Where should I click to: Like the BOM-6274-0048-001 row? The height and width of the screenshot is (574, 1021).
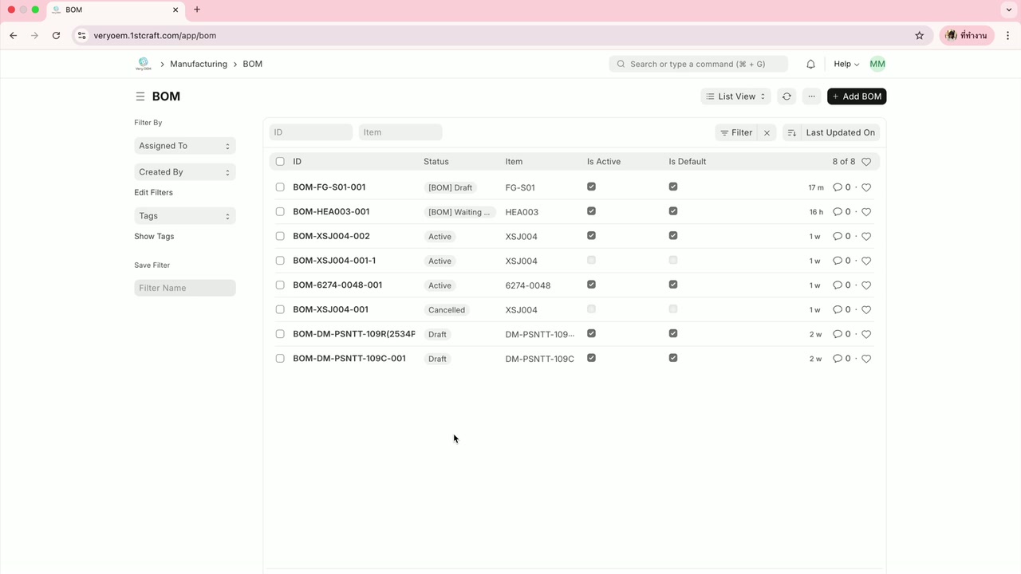(866, 285)
